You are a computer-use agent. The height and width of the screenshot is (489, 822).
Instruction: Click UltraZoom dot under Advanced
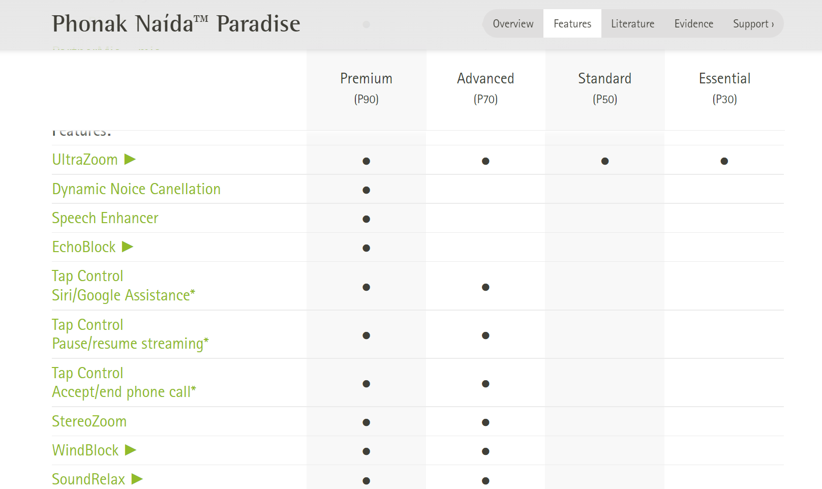click(x=485, y=161)
